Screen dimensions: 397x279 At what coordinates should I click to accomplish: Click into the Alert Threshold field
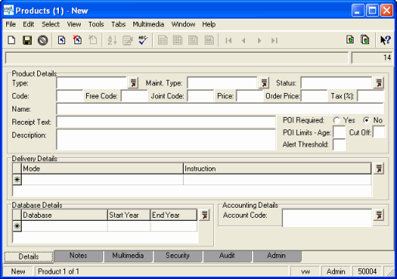point(340,145)
